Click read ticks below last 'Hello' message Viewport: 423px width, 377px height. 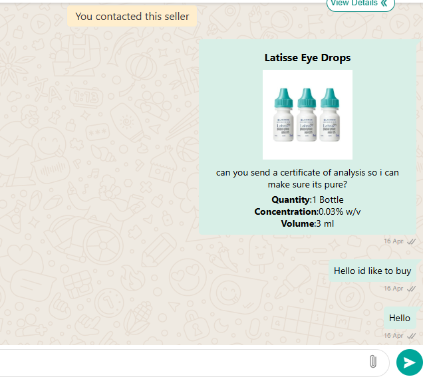[412, 336]
